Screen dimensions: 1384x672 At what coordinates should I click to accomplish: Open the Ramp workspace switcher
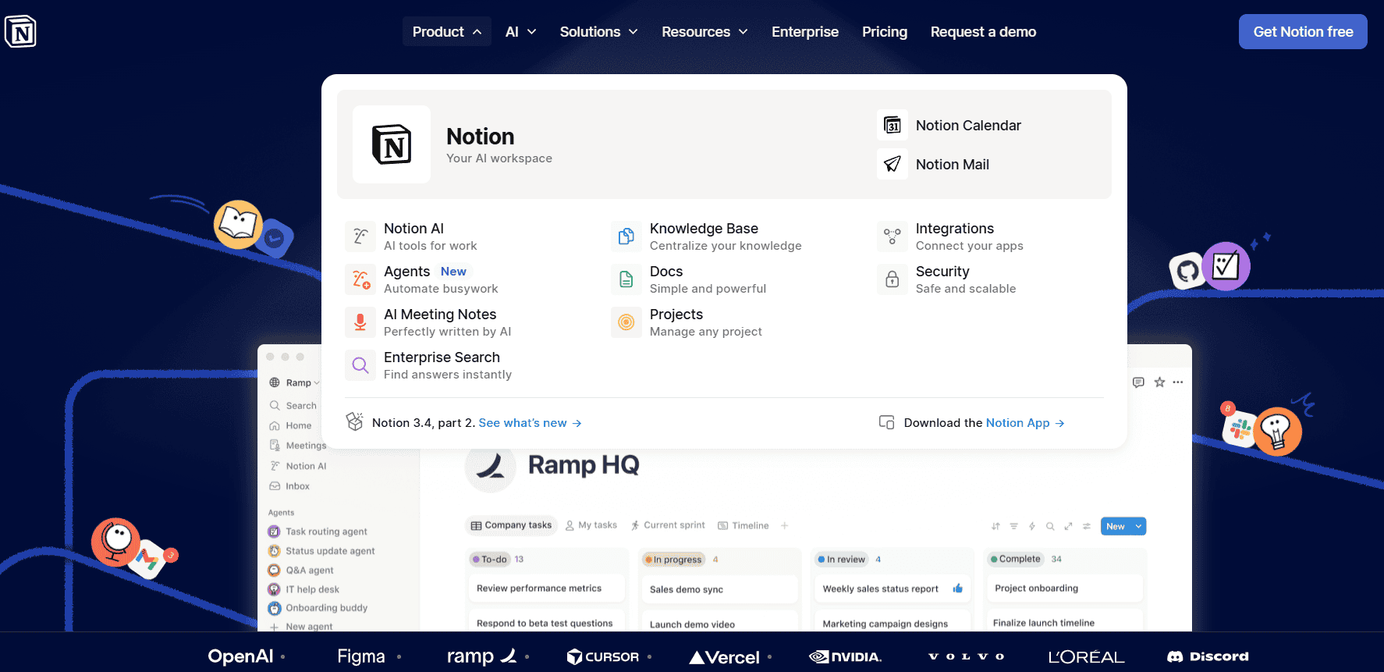click(x=295, y=382)
